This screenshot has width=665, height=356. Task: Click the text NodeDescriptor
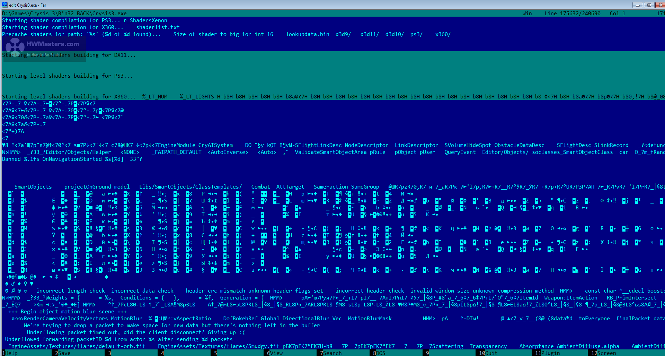(366, 145)
